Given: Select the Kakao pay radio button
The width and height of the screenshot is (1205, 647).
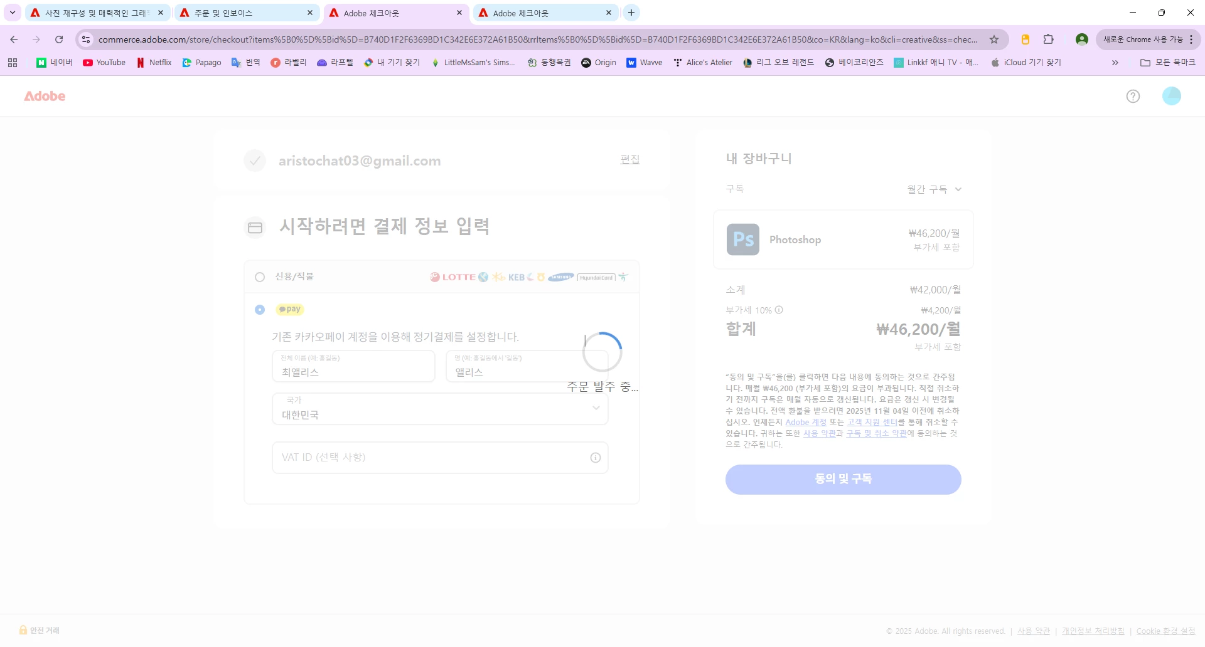Looking at the screenshot, I should 260,310.
